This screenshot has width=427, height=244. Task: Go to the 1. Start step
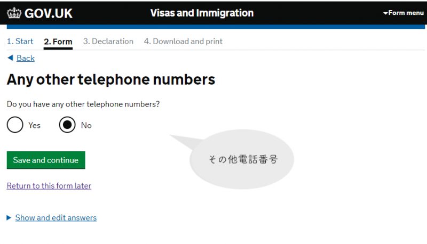[20, 42]
